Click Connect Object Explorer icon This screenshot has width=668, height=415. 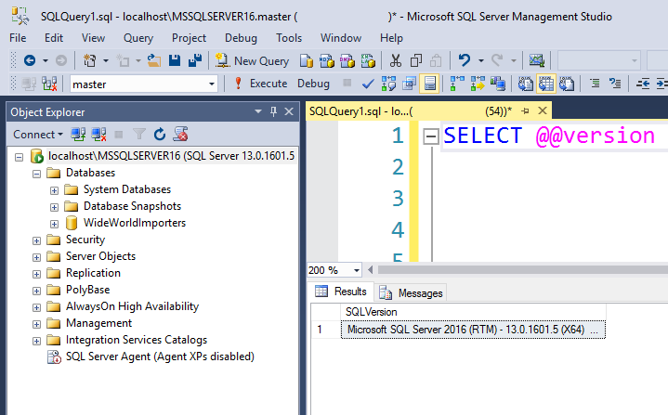(78, 135)
